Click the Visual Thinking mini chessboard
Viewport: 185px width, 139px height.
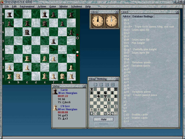(103, 101)
